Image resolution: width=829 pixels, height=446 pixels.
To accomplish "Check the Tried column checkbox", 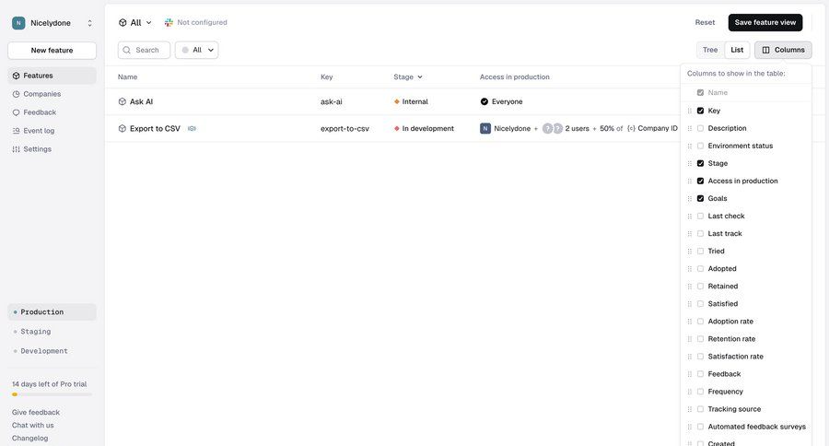I will pos(701,251).
